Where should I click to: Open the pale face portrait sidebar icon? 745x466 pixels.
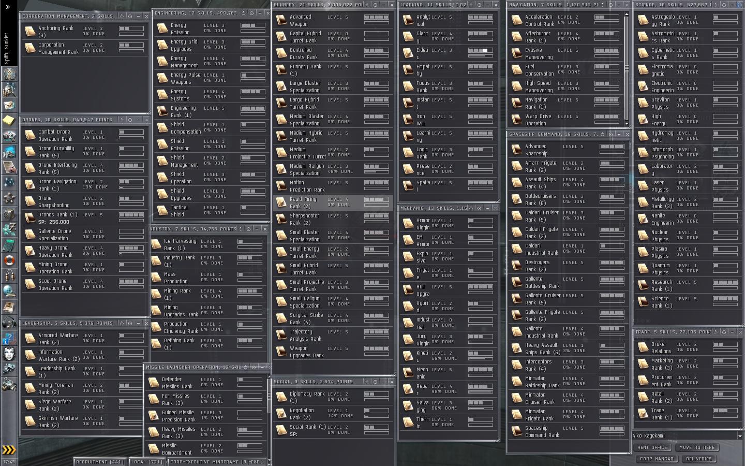[x=9, y=354]
